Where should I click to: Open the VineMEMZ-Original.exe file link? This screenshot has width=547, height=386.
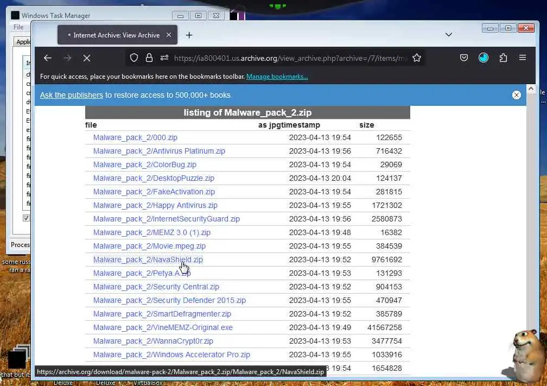163,328
